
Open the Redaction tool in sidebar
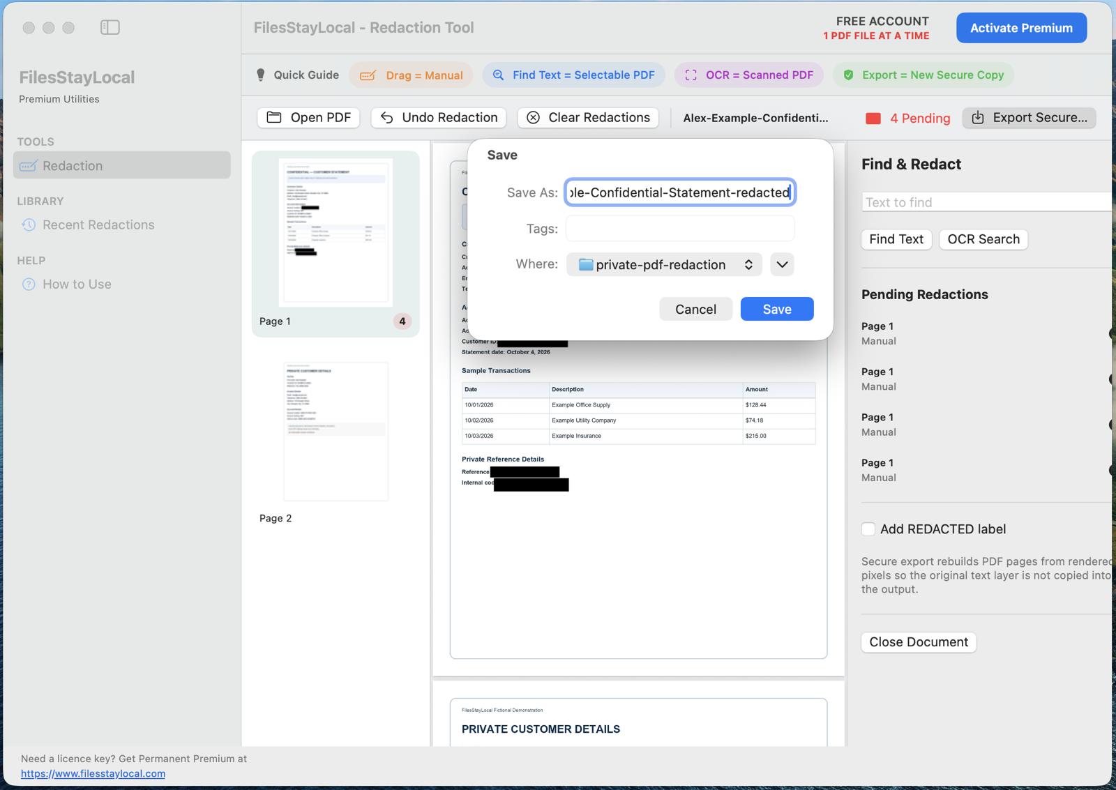[122, 165]
